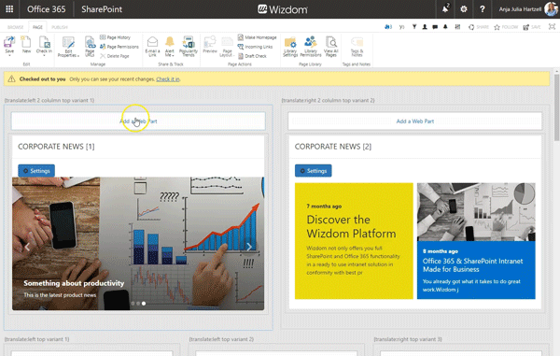Open the Office 365 app launcher
Viewport: 560px width, 356px height.
click(9, 9)
